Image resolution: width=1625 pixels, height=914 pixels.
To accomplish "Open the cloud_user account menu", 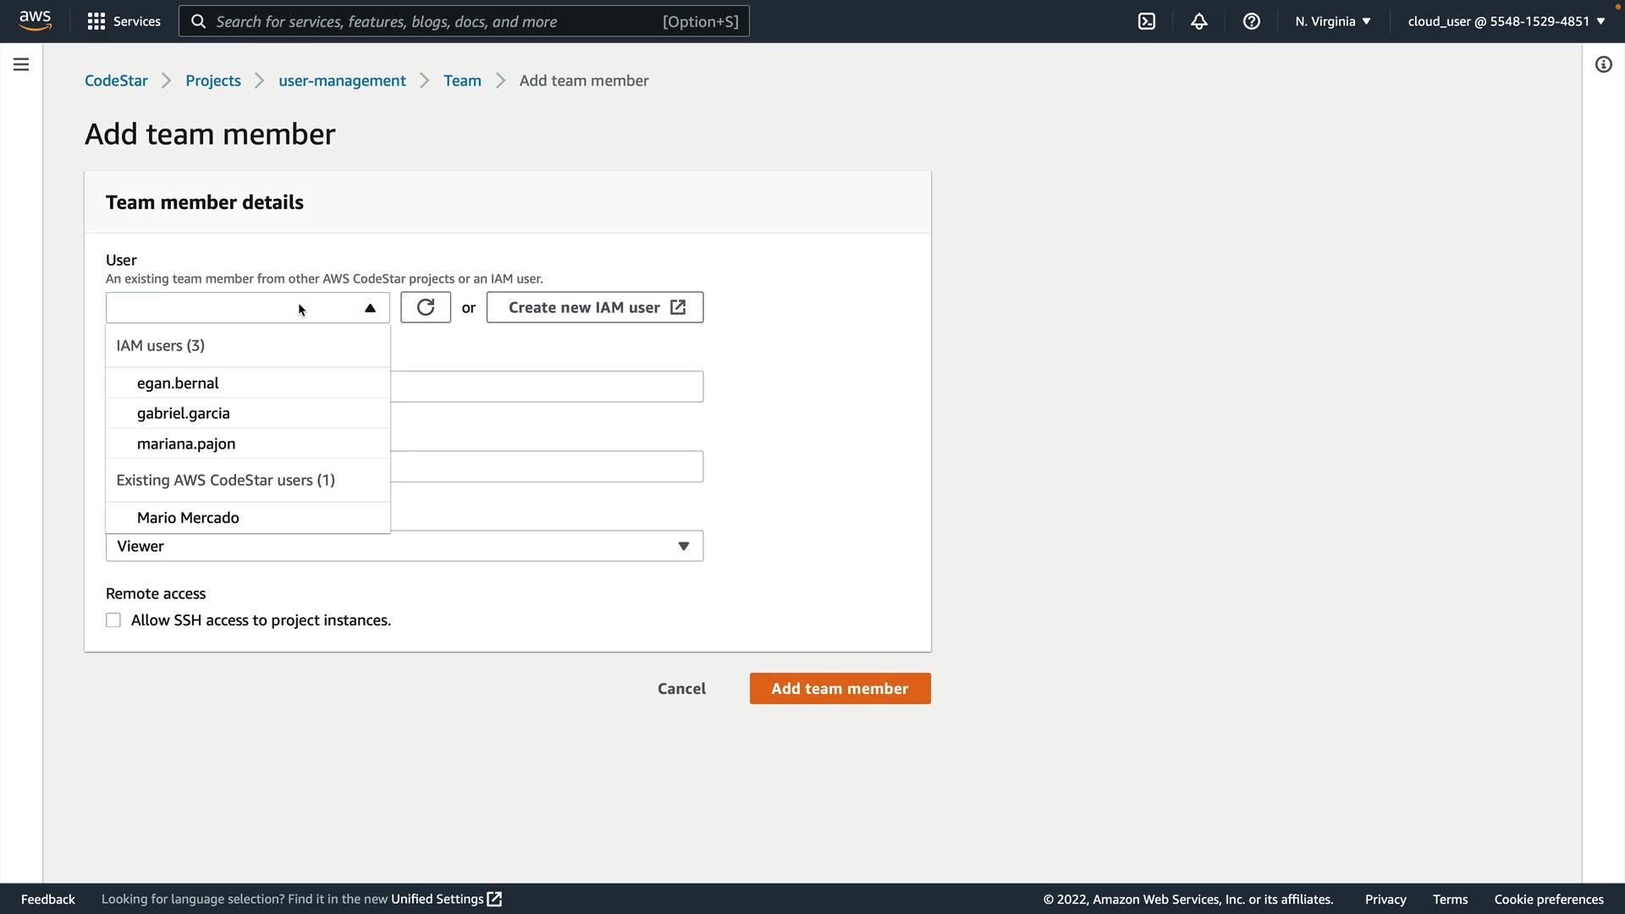I will click(1506, 21).
